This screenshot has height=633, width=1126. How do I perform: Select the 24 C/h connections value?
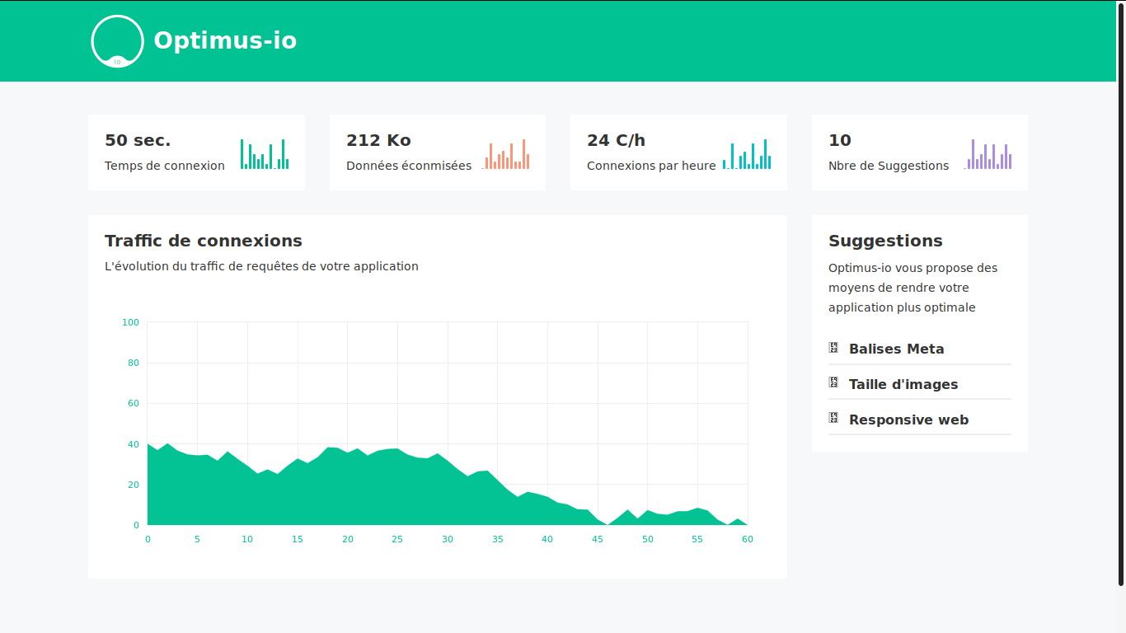tap(616, 140)
